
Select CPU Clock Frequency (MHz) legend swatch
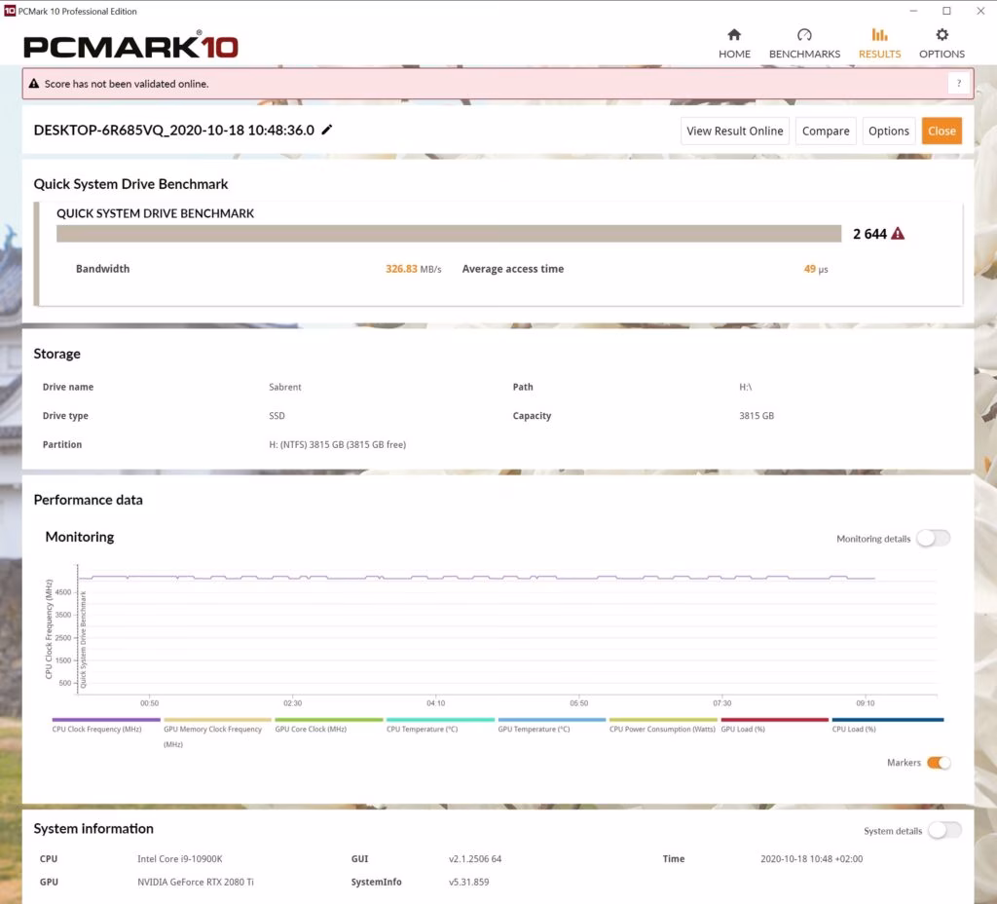pyautogui.click(x=105, y=720)
